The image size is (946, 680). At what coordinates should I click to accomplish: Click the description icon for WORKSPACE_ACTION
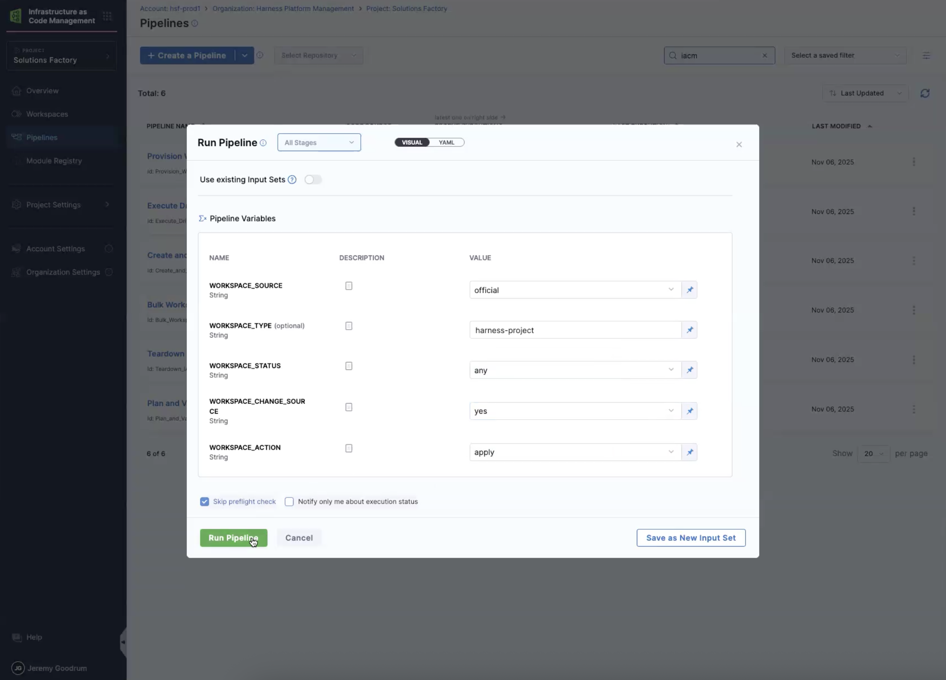point(349,448)
